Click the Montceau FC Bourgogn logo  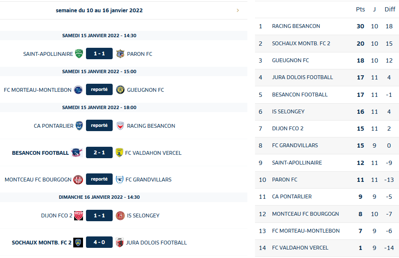click(x=78, y=179)
